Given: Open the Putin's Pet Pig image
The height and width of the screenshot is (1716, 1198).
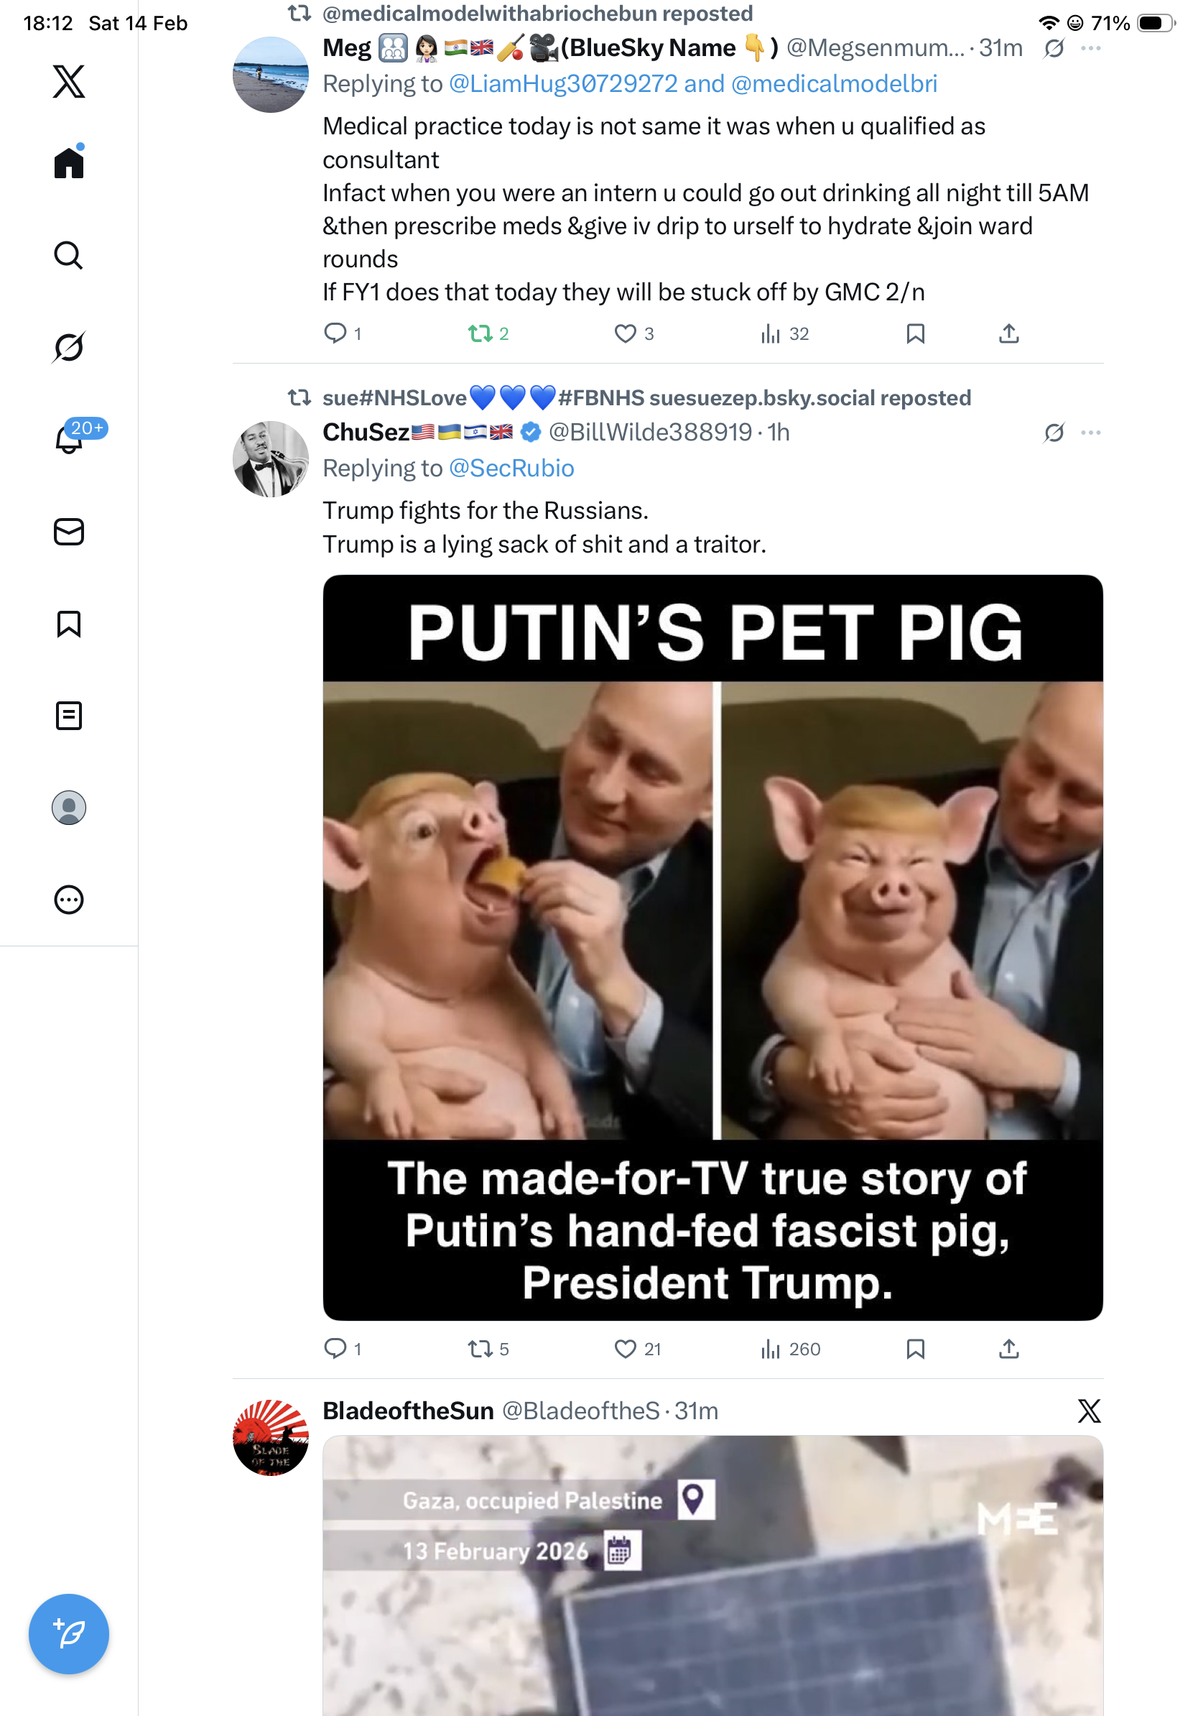Looking at the screenshot, I should tap(712, 947).
